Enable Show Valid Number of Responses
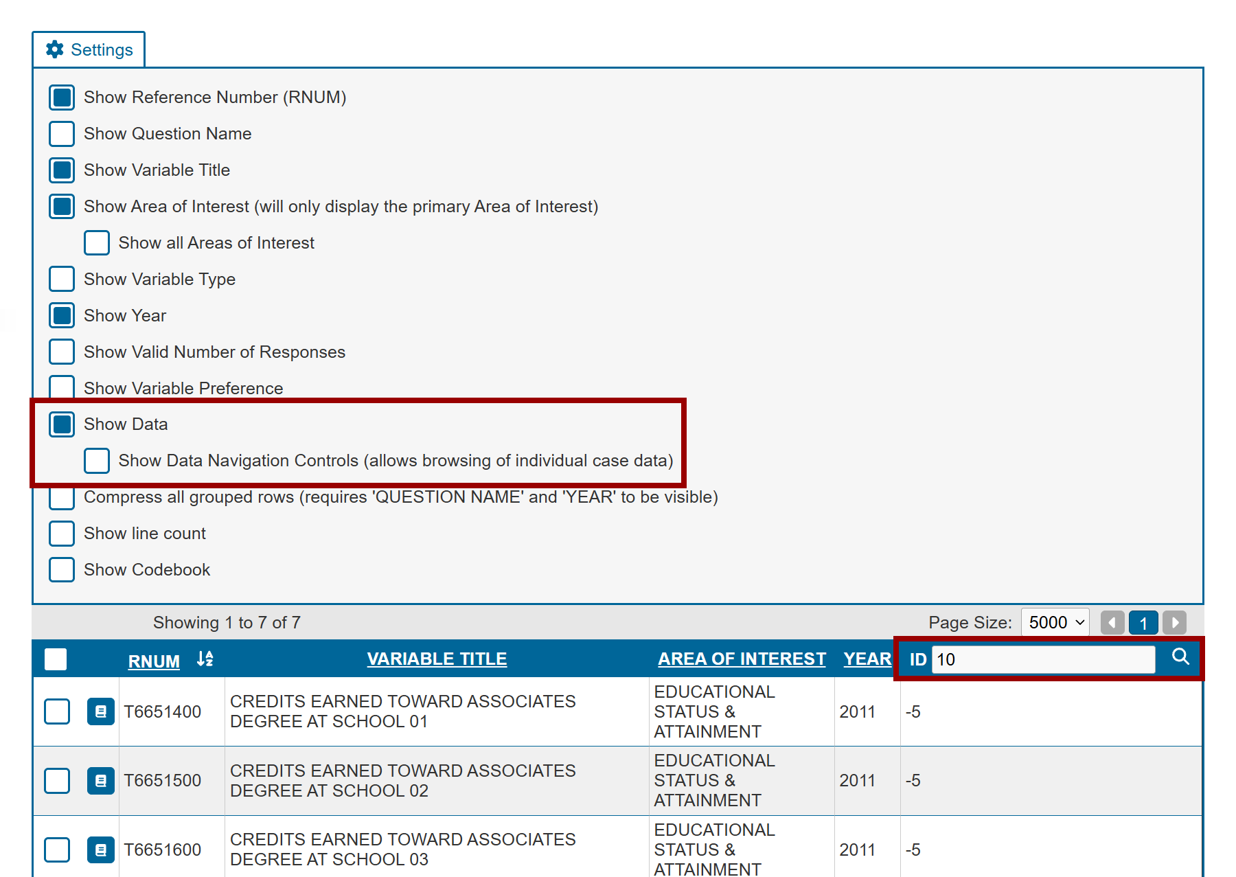Viewport: 1236px width, 877px height. (62, 352)
